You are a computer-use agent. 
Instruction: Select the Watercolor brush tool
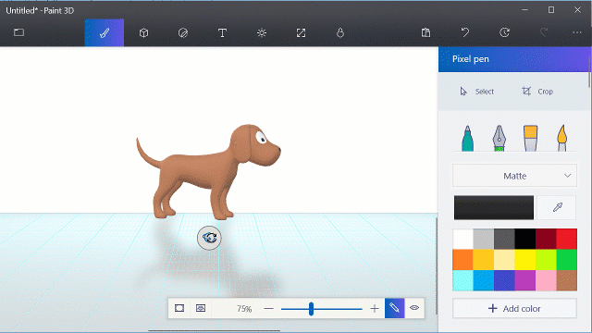click(x=561, y=138)
